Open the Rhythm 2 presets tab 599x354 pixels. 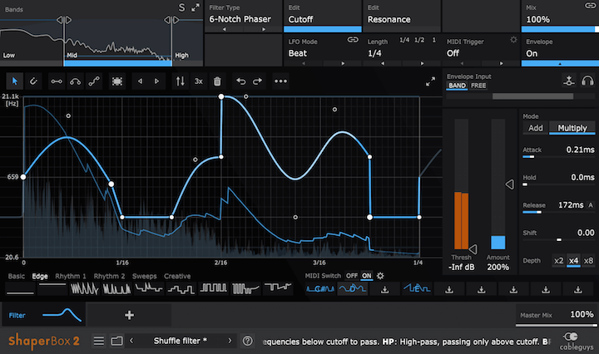click(x=109, y=276)
